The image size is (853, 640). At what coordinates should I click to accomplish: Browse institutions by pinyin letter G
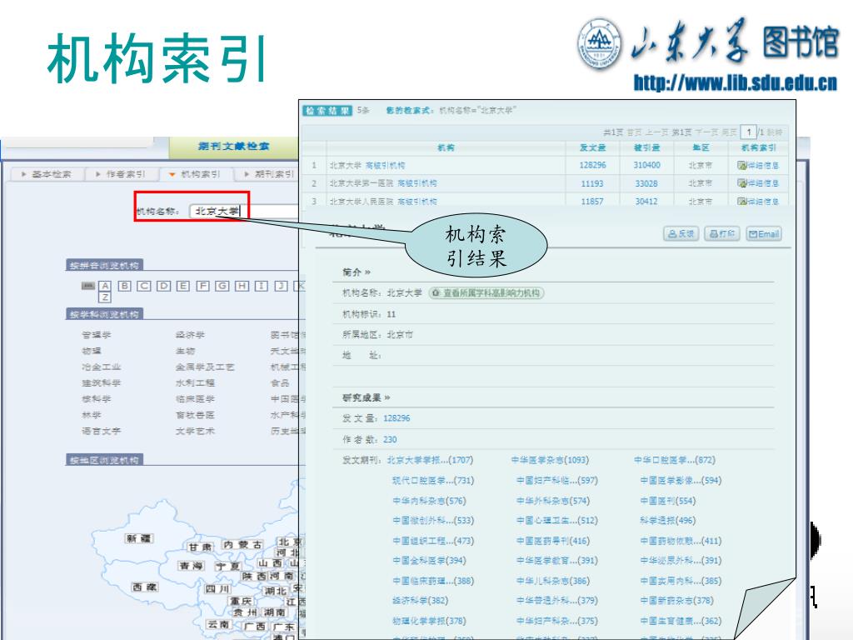[222, 286]
